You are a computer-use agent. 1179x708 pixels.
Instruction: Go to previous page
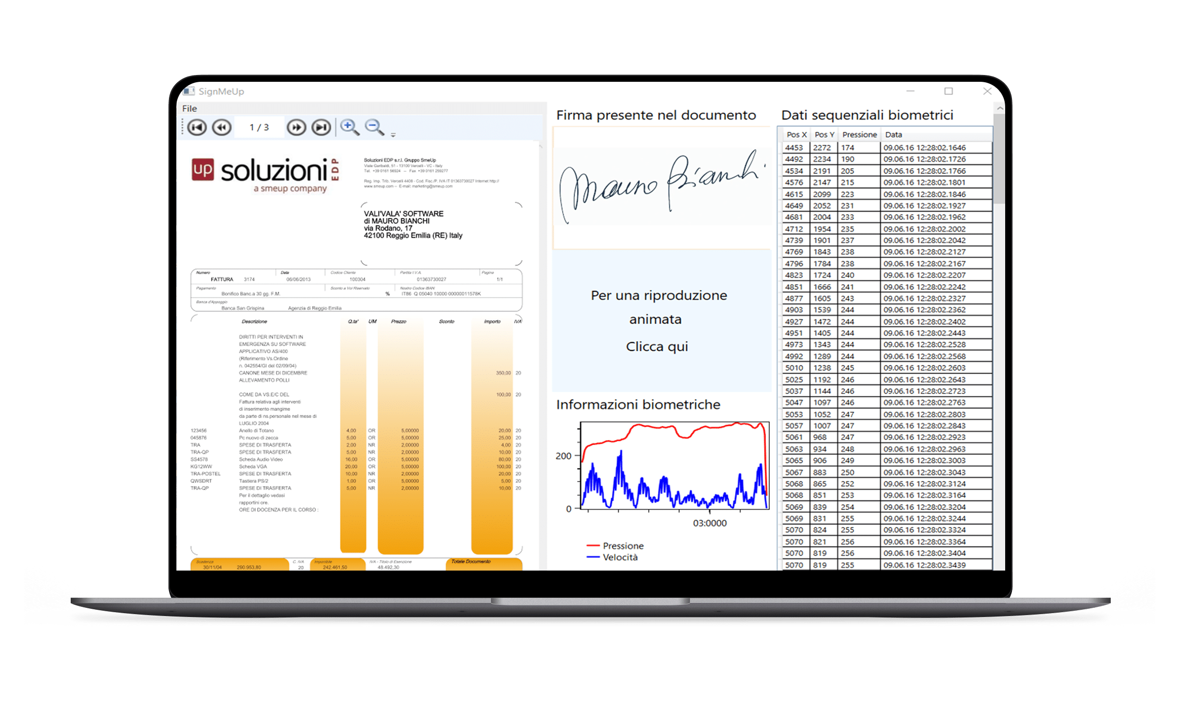[x=222, y=127]
